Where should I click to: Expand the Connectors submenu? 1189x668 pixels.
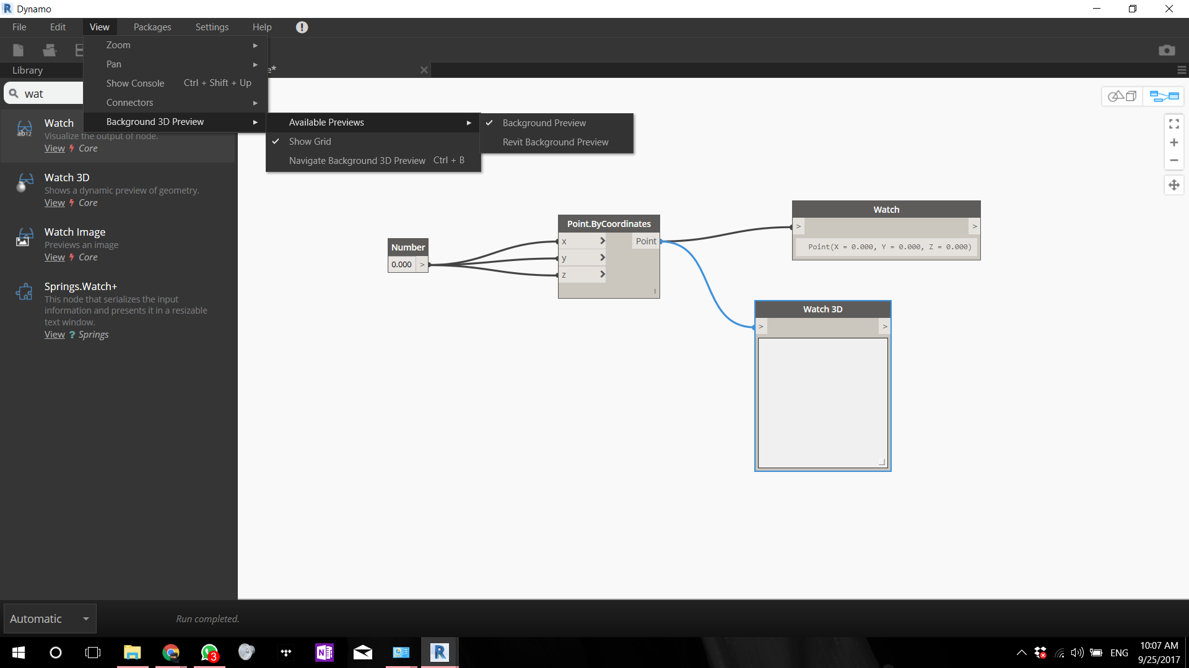175,103
